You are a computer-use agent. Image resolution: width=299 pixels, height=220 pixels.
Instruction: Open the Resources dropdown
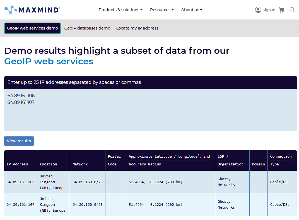162,10
